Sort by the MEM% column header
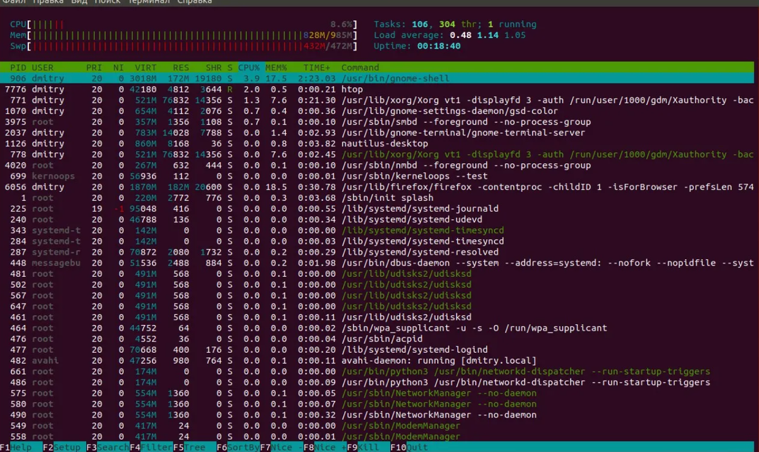Viewport: 759px width, 452px height. point(276,68)
